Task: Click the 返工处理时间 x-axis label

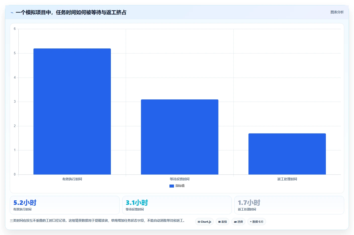Action: tap(287, 179)
